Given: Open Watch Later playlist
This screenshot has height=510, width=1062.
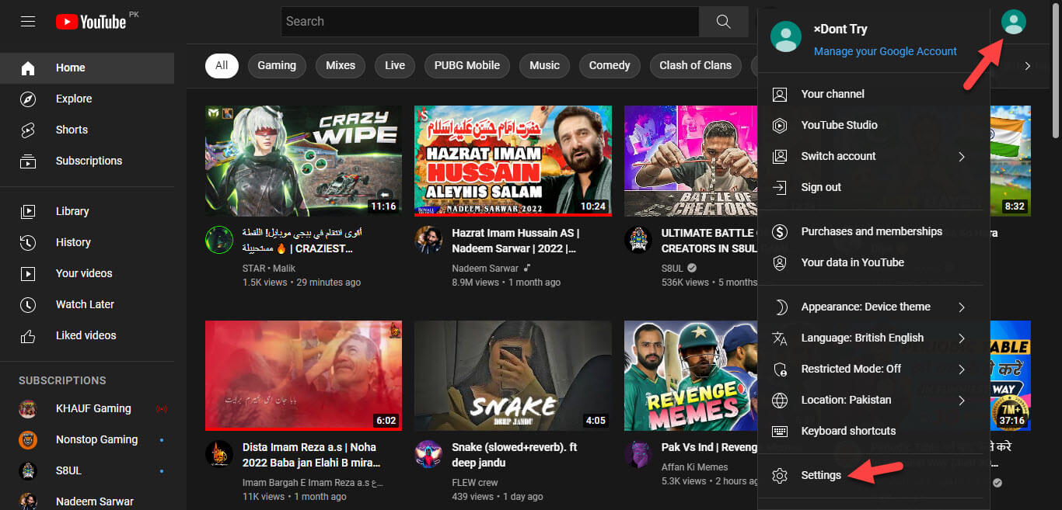Looking at the screenshot, I should (85, 304).
